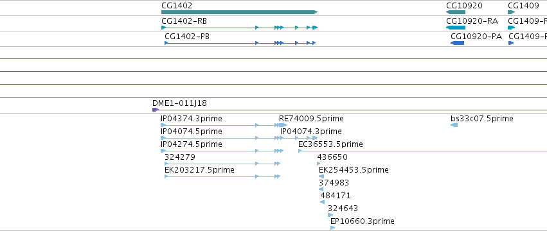The width and height of the screenshot is (547, 231).
Task: Click the EK254453.5prime label text
Action: tap(354, 170)
